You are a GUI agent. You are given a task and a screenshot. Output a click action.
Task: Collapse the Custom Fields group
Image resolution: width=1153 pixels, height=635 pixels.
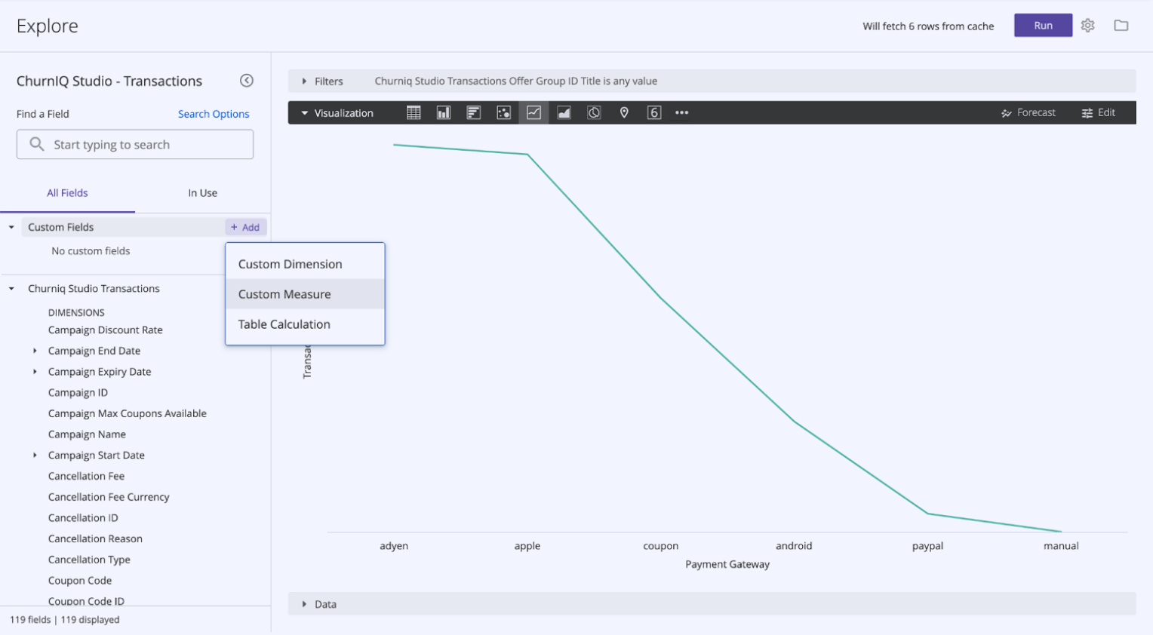(11, 227)
